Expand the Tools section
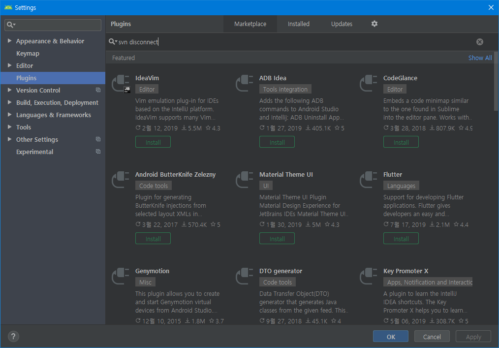Viewport: 499px width, 348px height. [x=9, y=127]
